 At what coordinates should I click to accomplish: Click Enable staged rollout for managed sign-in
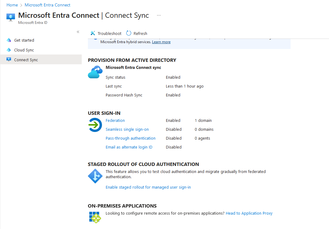point(148,187)
